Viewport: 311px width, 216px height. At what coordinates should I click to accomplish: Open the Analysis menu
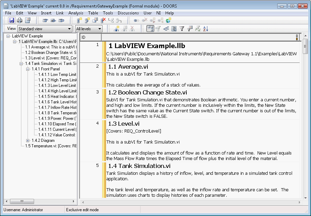(76, 13)
